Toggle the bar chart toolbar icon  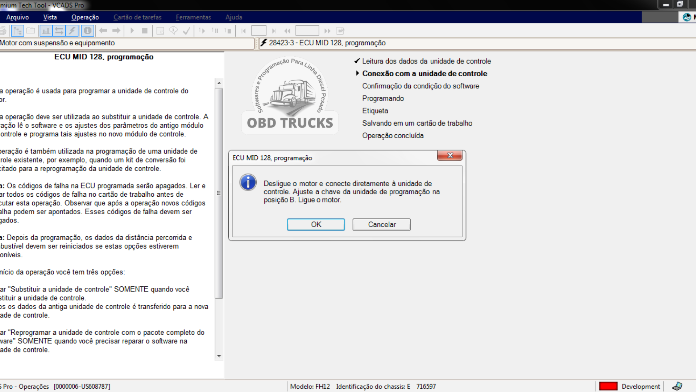click(46, 31)
